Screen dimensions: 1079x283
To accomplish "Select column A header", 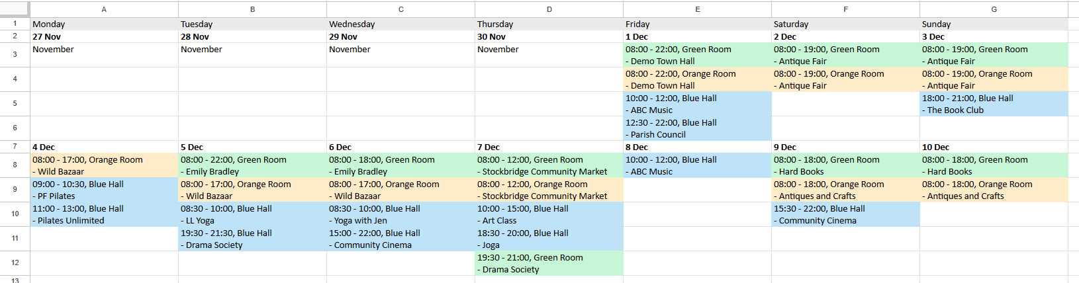I will tap(104, 9).
